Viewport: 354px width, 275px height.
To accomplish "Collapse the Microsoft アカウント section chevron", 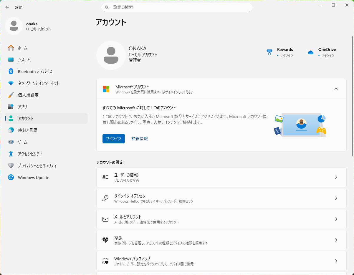I will pyautogui.click(x=336, y=89).
